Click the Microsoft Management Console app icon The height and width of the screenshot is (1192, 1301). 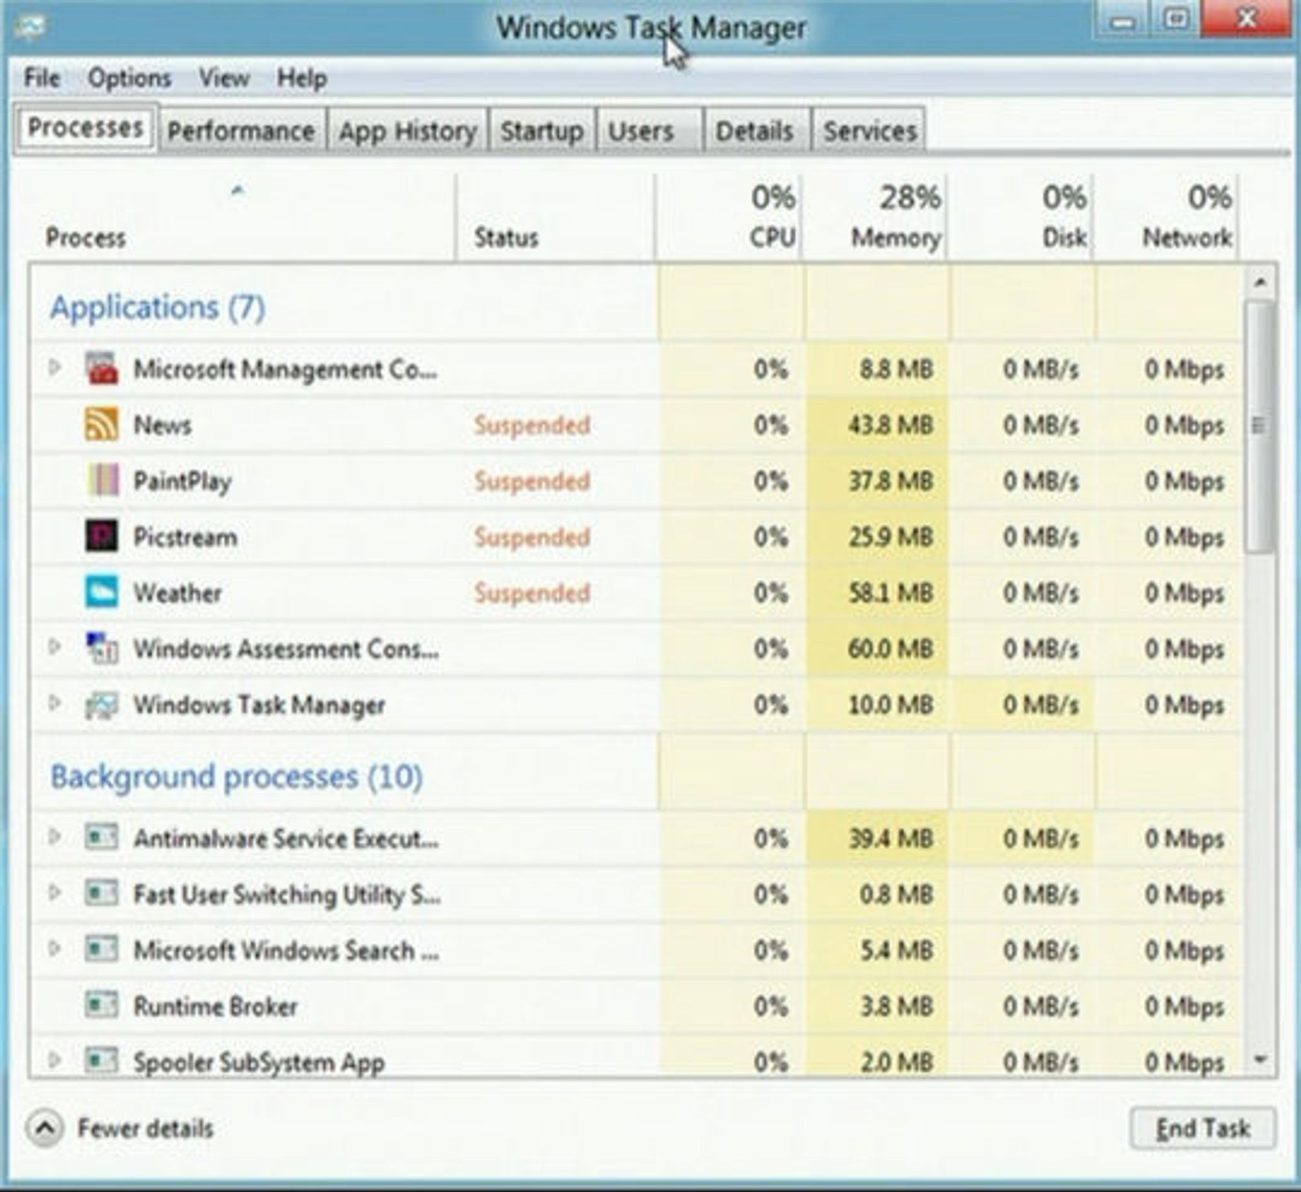pos(102,368)
